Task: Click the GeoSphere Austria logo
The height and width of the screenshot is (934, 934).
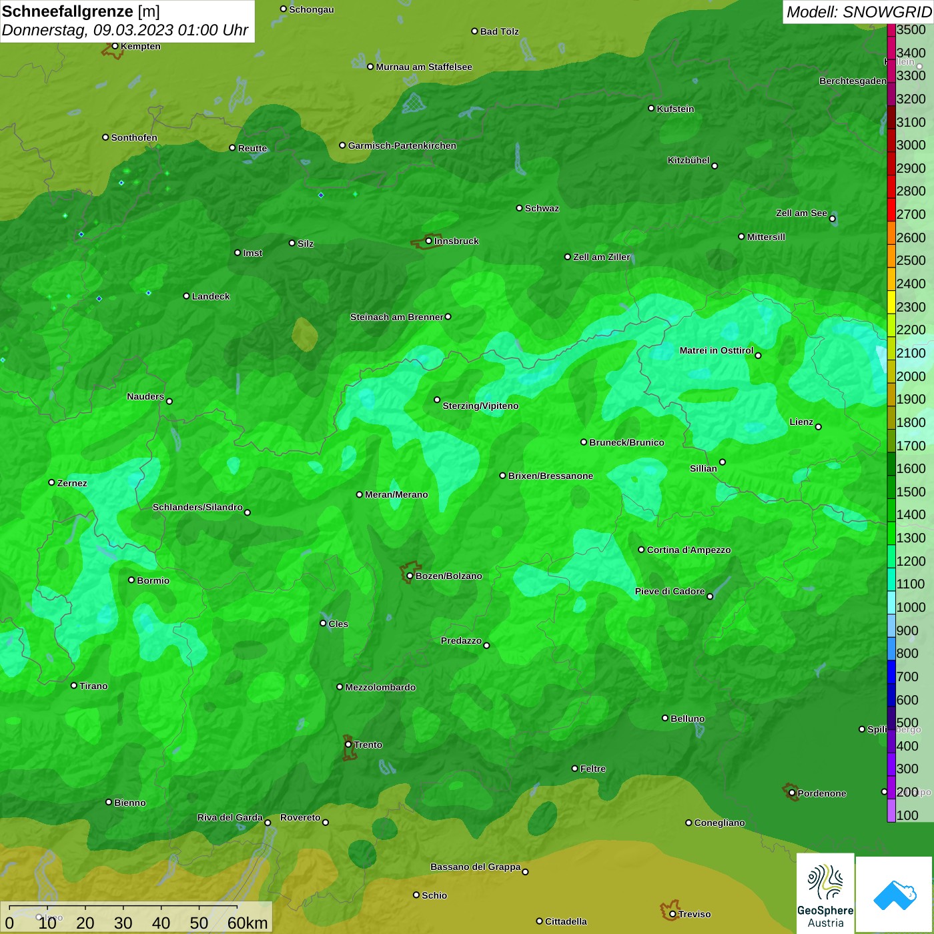Action: tap(825, 893)
